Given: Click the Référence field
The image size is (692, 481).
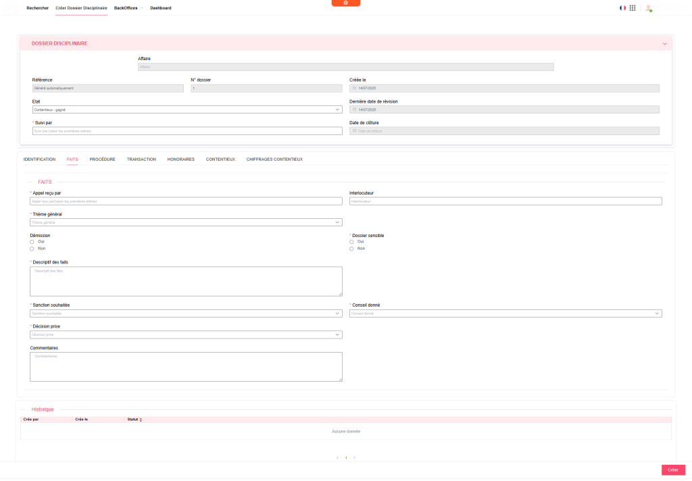Looking at the screenshot, I should (107, 88).
